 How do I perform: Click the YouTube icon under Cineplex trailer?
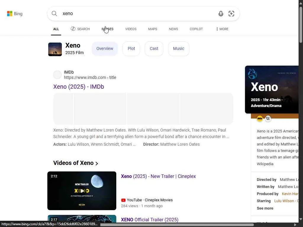(123, 200)
